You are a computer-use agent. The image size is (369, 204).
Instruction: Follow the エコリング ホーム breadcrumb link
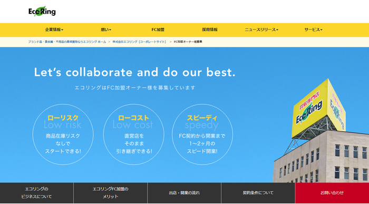click(x=67, y=42)
